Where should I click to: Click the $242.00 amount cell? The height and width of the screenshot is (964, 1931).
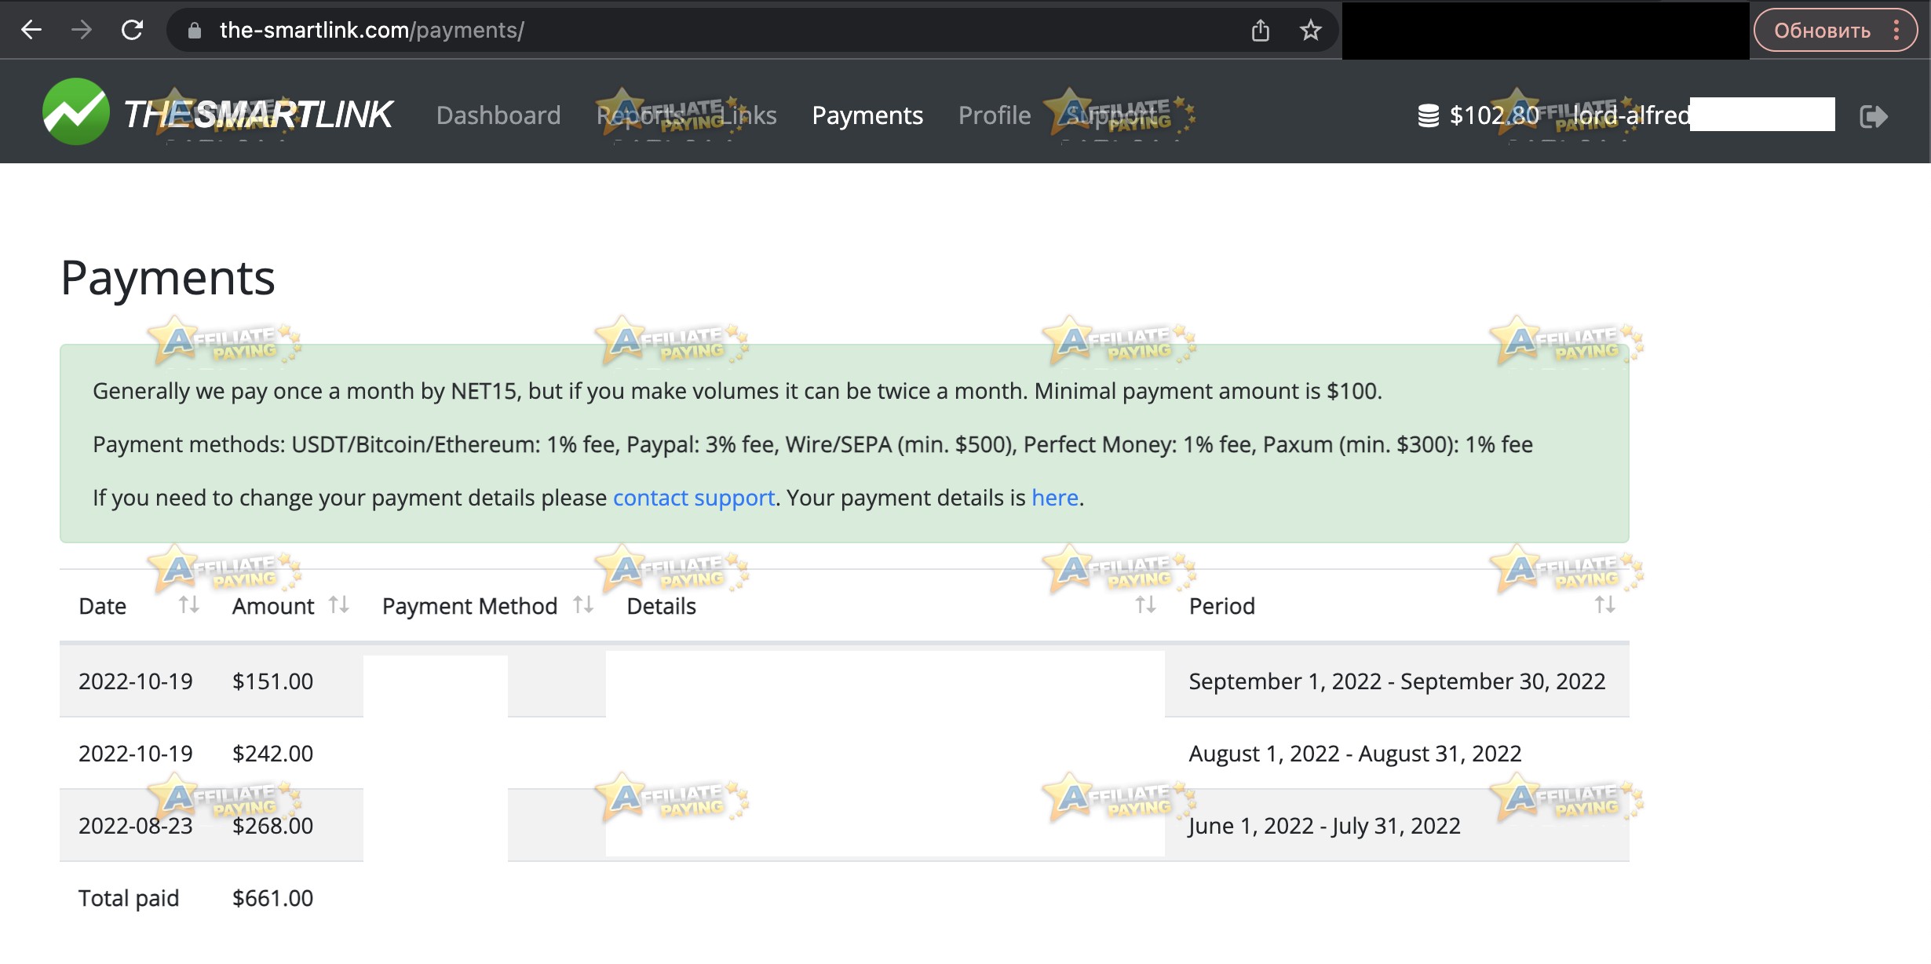point(272,754)
